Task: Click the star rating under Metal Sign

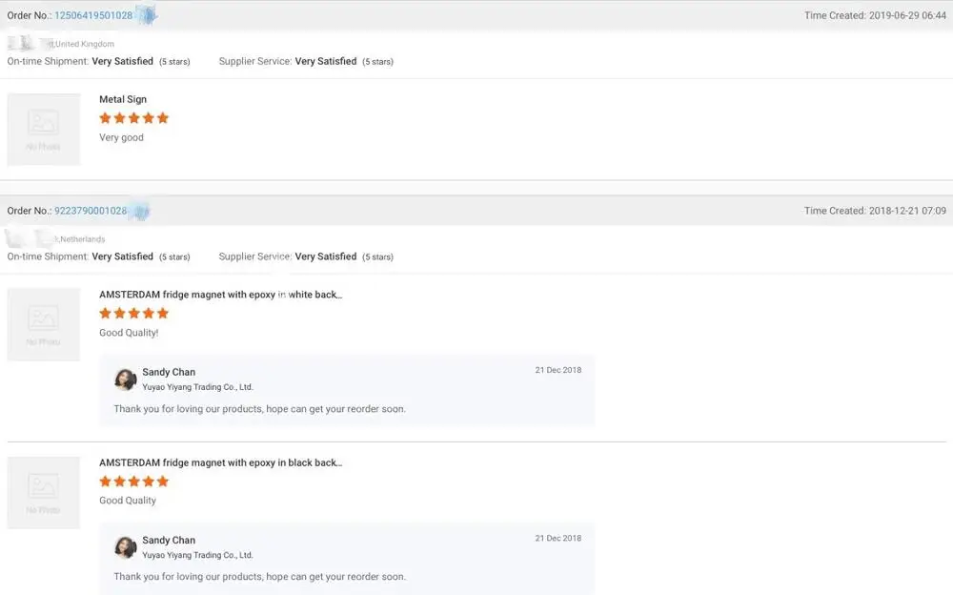Action: click(134, 118)
